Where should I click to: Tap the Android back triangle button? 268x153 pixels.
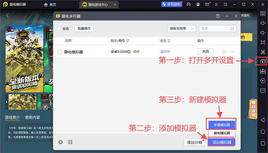(263, 120)
